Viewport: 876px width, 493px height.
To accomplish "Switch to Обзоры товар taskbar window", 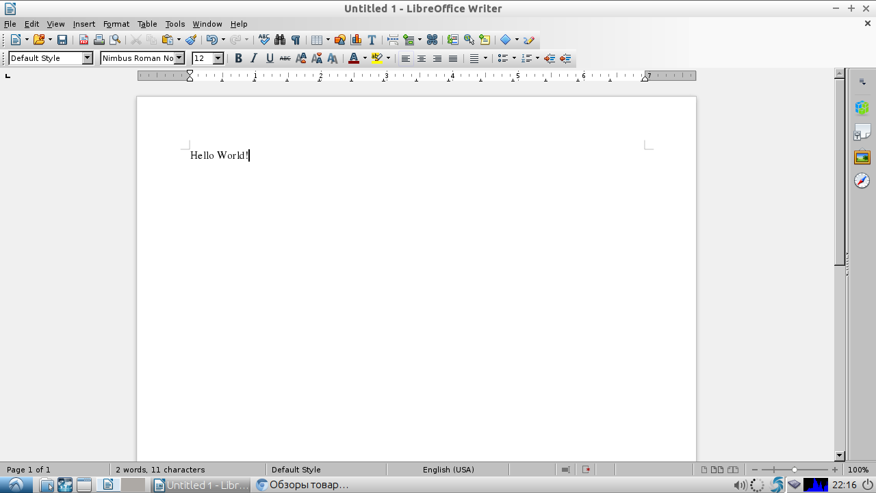I will coord(302,485).
